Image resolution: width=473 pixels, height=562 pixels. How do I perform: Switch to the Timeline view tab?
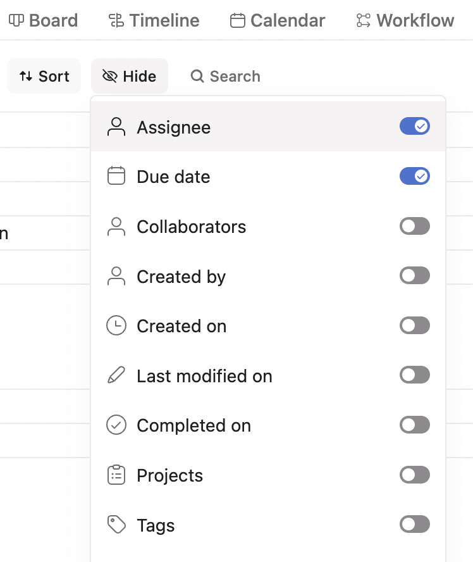[154, 20]
